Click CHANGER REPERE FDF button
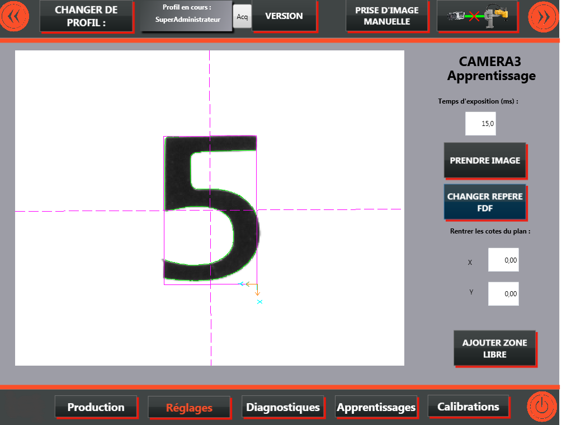 (485, 202)
